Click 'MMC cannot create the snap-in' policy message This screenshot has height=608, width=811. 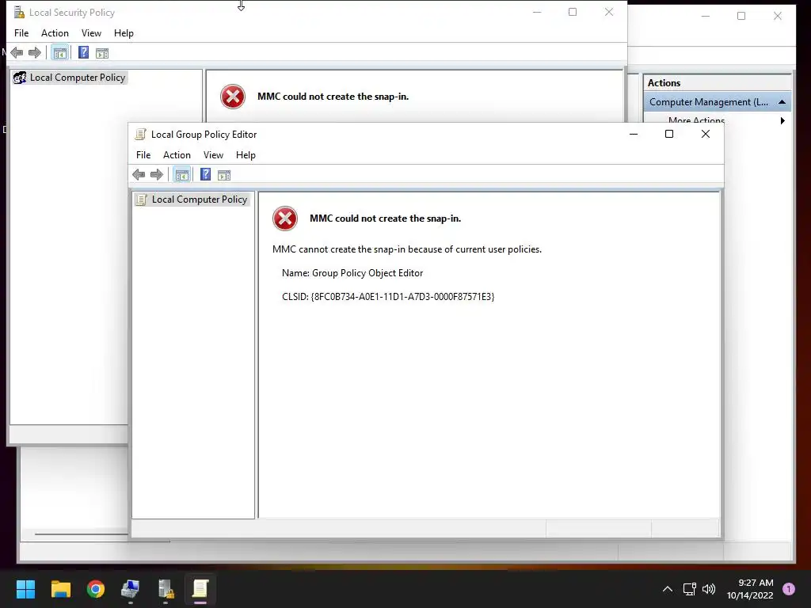click(x=407, y=249)
